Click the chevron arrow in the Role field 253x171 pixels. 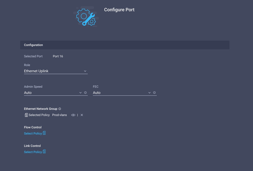85,71
